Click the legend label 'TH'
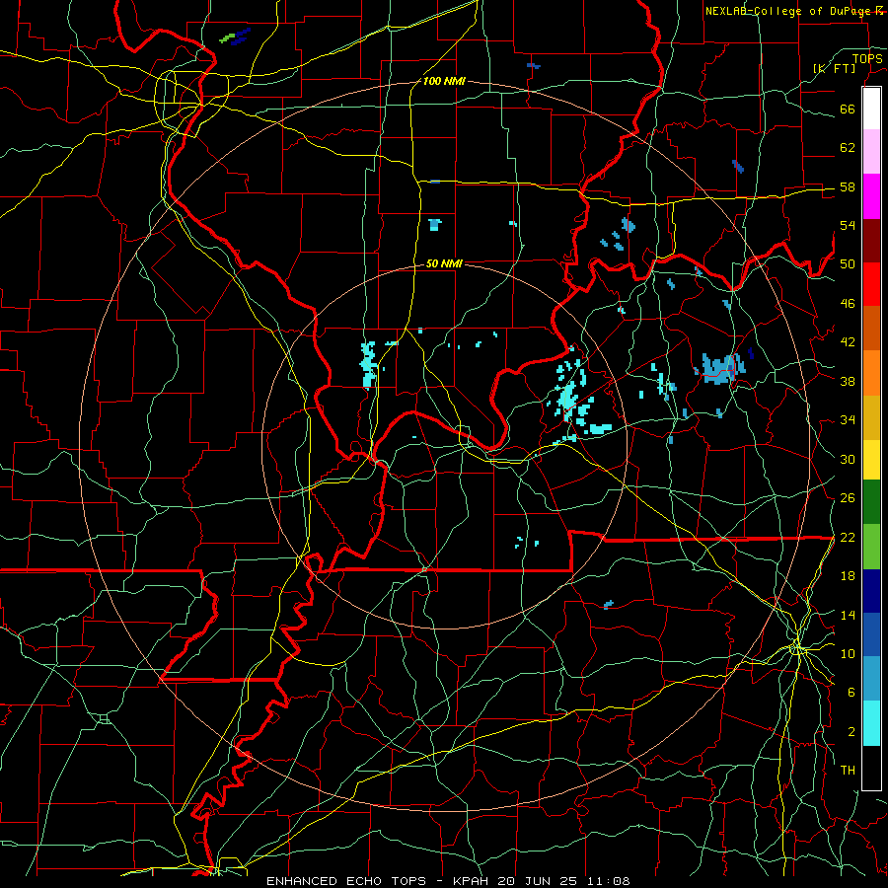The width and height of the screenshot is (888, 888). [848, 771]
